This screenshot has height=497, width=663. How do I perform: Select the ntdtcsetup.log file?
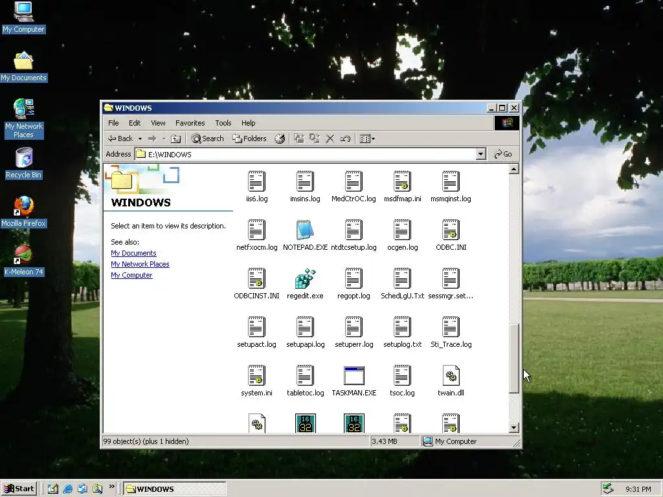tap(354, 235)
